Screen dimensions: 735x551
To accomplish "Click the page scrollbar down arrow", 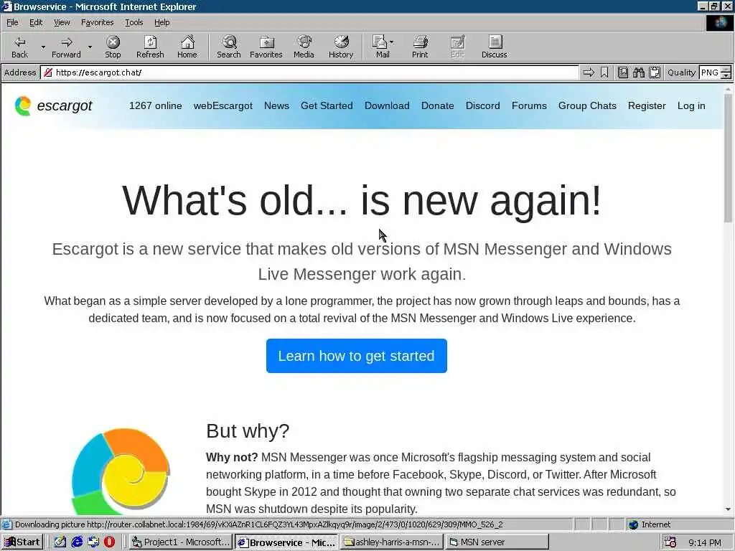I will pos(728,509).
